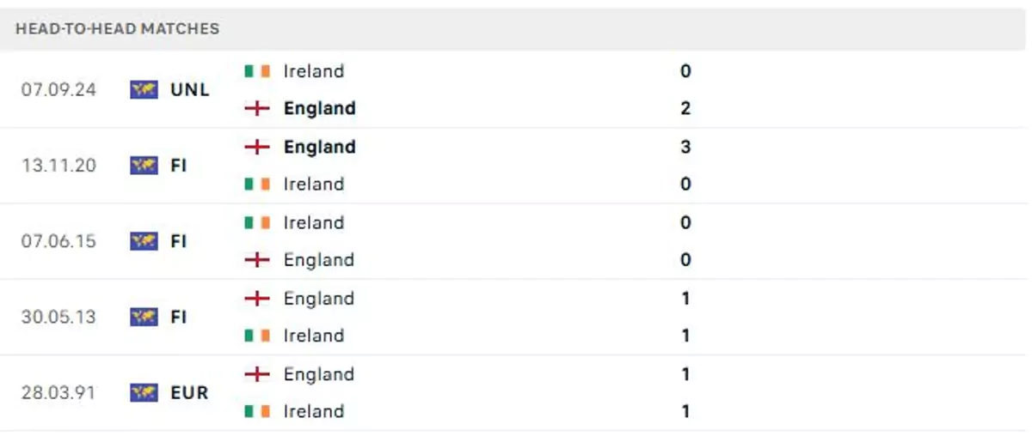Open match dated 28.03.91

[x=58, y=392]
